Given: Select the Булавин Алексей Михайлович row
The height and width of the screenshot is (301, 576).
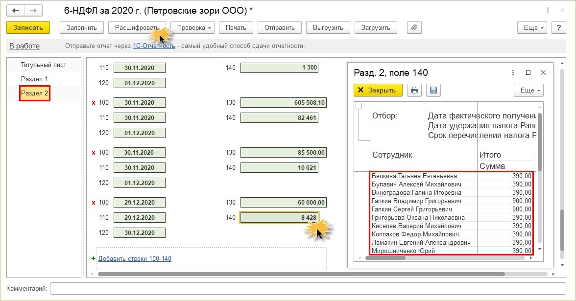Looking at the screenshot, I should click(x=452, y=184).
